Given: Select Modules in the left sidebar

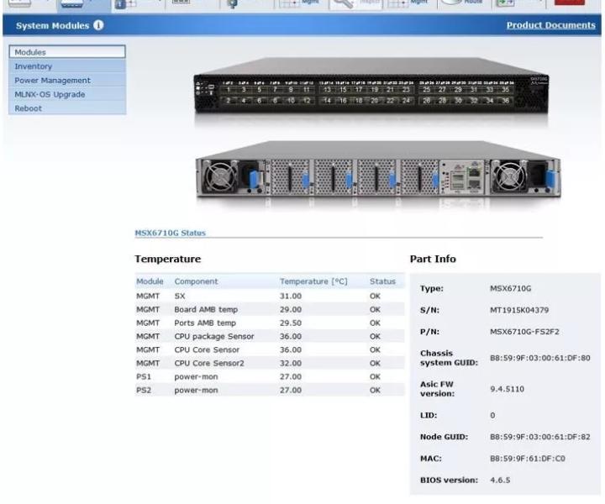Looking at the screenshot, I should coord(67,52).
